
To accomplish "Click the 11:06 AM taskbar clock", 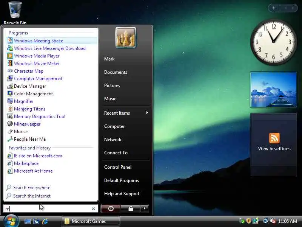I will 288,221.
